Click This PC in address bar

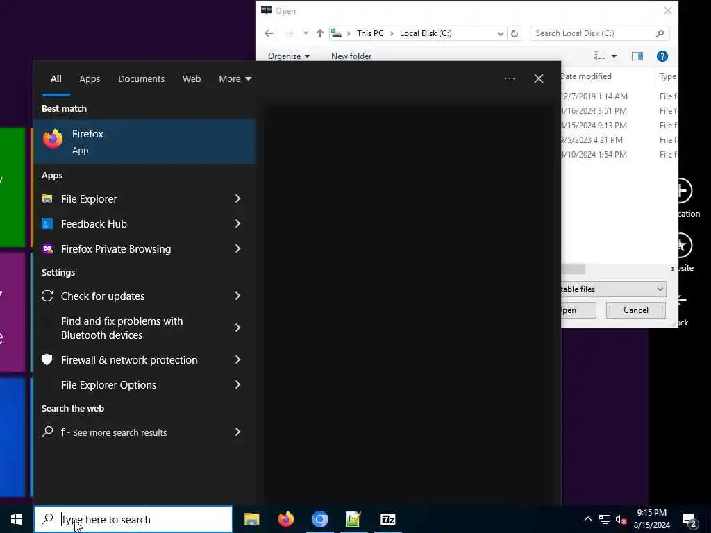pos(370,33)
